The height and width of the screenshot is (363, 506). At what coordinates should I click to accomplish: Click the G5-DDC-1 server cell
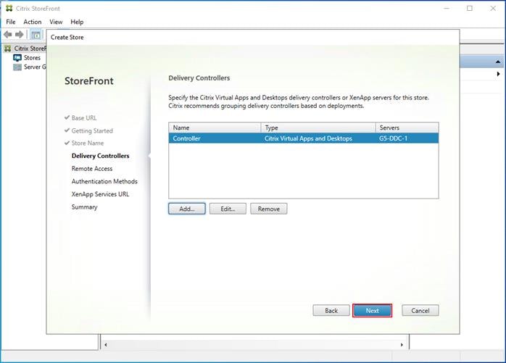(x=393, y=138)
